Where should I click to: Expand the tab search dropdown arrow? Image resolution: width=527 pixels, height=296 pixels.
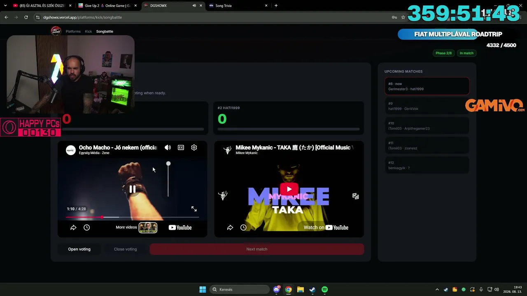pyautogui.click(x=5, y=6)
